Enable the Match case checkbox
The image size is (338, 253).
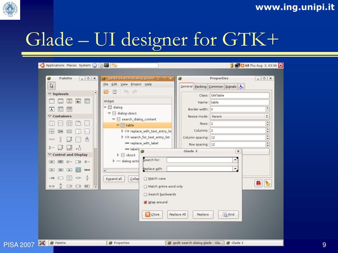(145, 179)
